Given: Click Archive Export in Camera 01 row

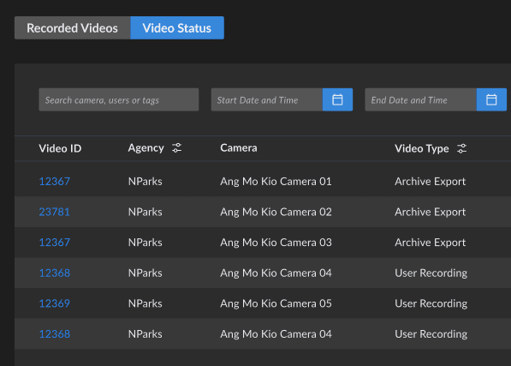Looking at the screenshot, I should coord(431,182).
